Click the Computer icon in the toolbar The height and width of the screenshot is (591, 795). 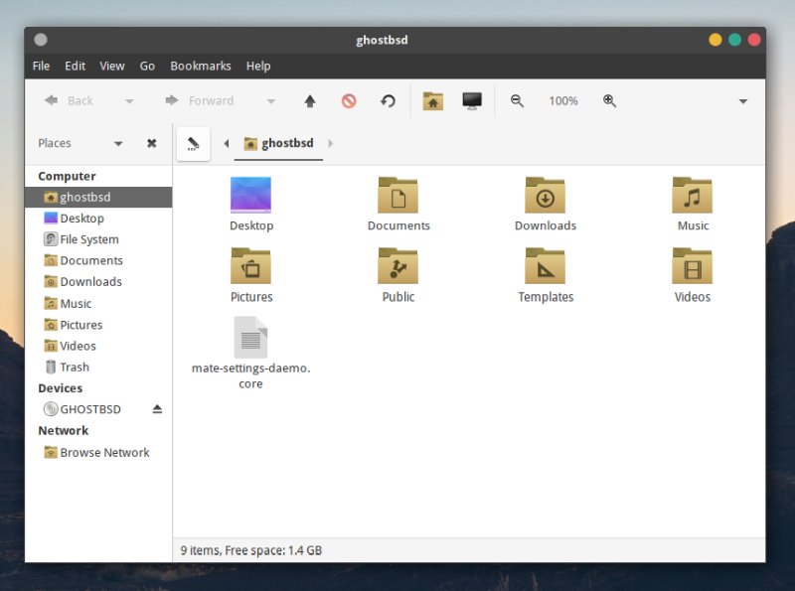(472, 100)
